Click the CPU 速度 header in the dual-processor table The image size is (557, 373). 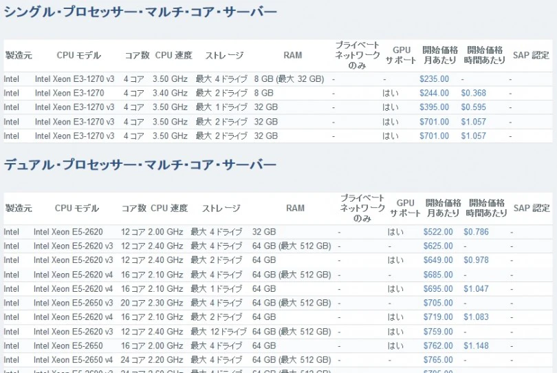pyautogui.click(x=169, y=209)
